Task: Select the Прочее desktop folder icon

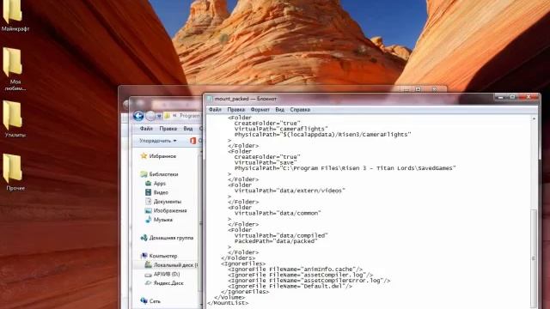Action: point(13,169)
